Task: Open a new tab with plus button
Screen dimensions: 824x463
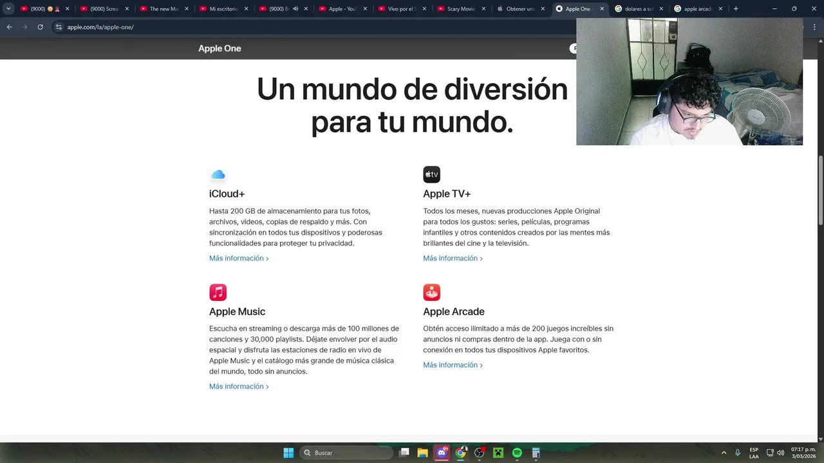Action: coord(736,9)
